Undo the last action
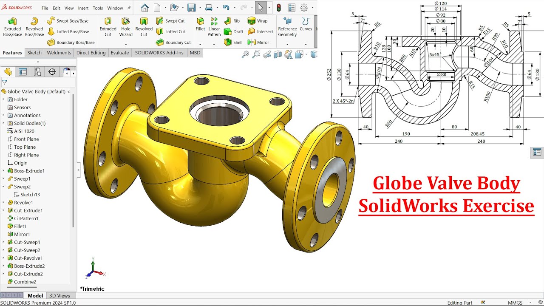The image size is (544, 306). point(226,8)
